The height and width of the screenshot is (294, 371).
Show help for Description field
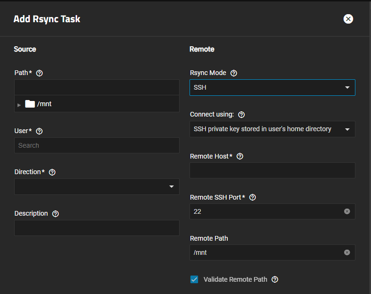[56, 214]
